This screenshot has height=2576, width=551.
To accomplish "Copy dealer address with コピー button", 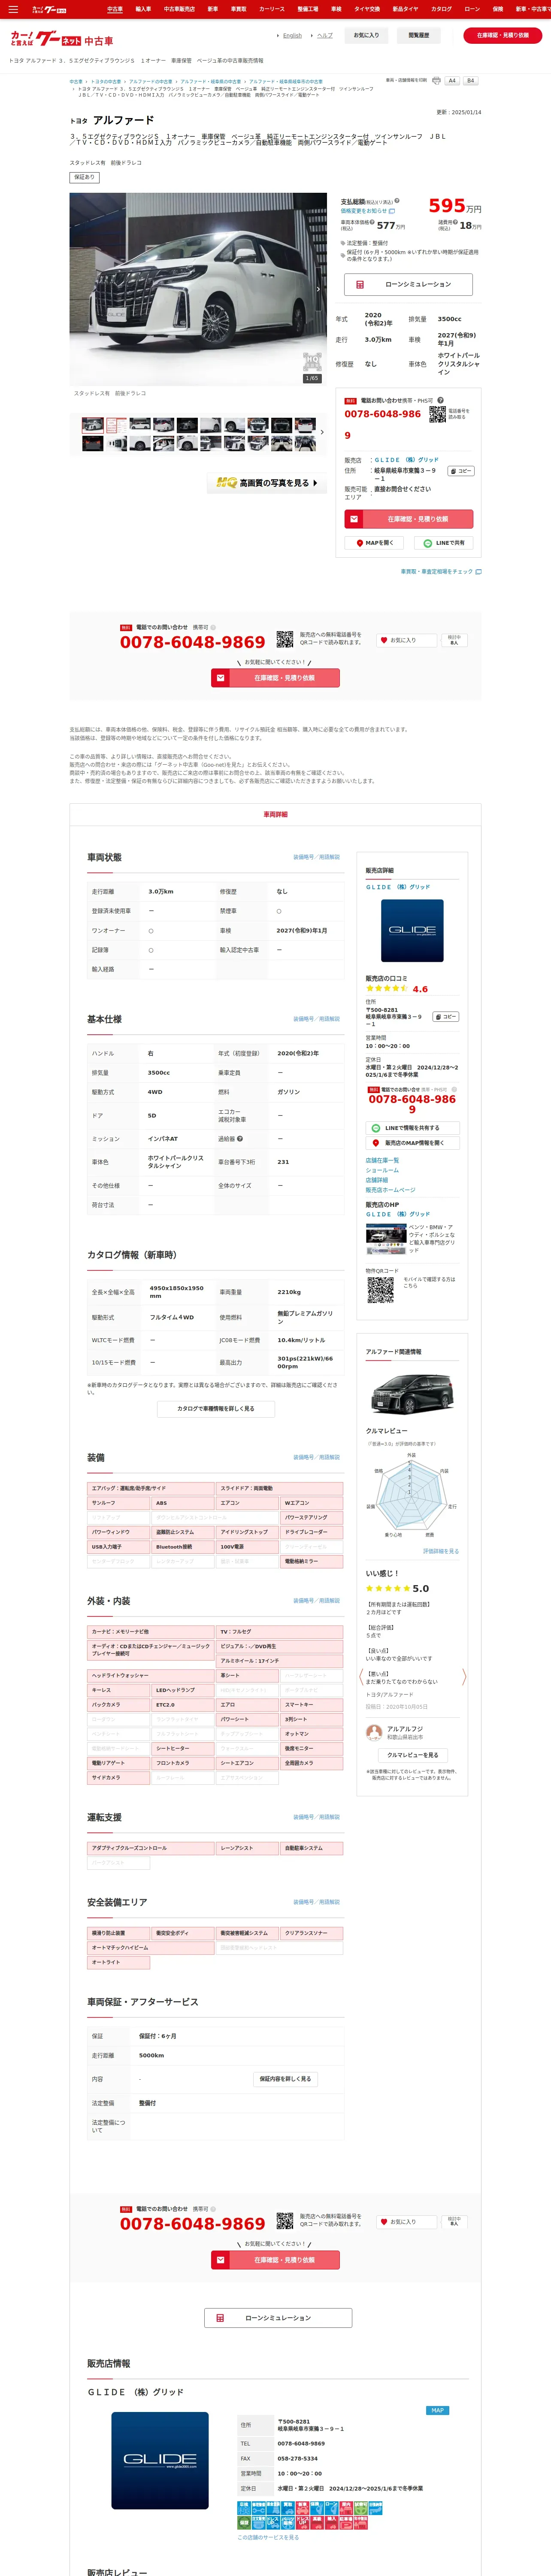I will (x=461, y=471).
